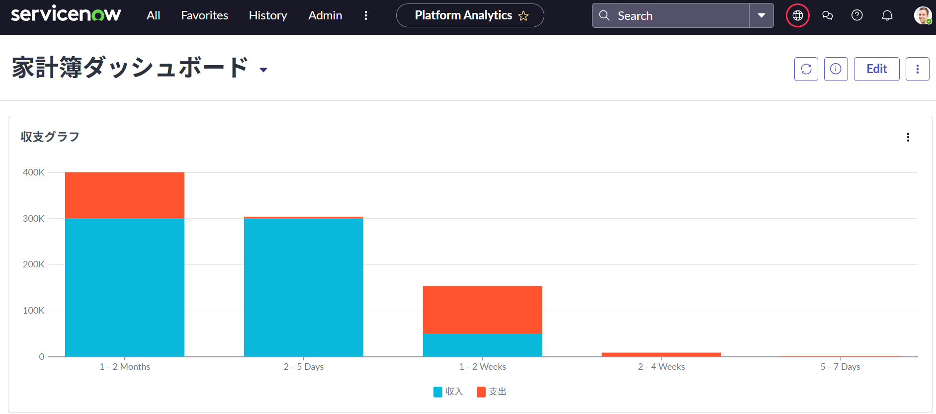Expand the 家計簿ダッシュボード title dropdown

point(263,70)
